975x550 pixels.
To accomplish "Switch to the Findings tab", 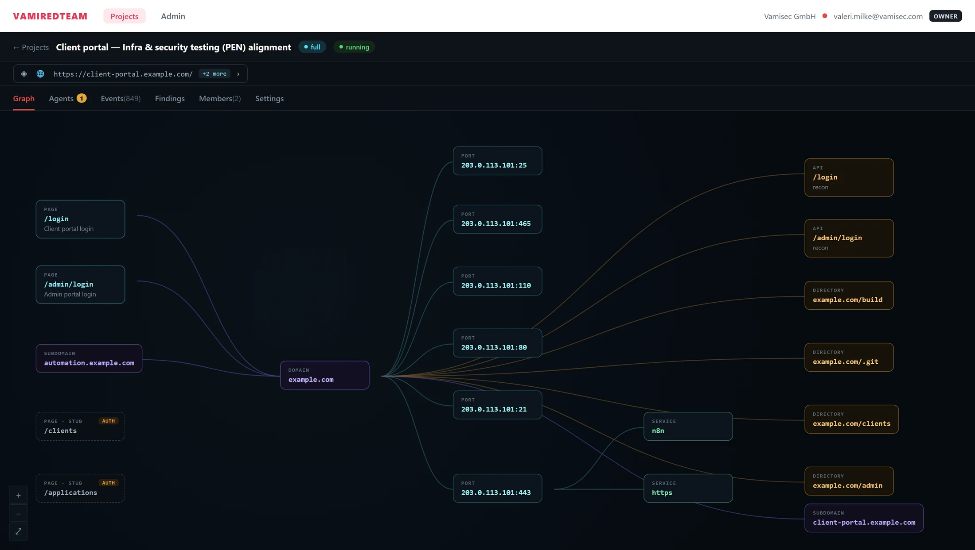I will (x=170, y=99).
